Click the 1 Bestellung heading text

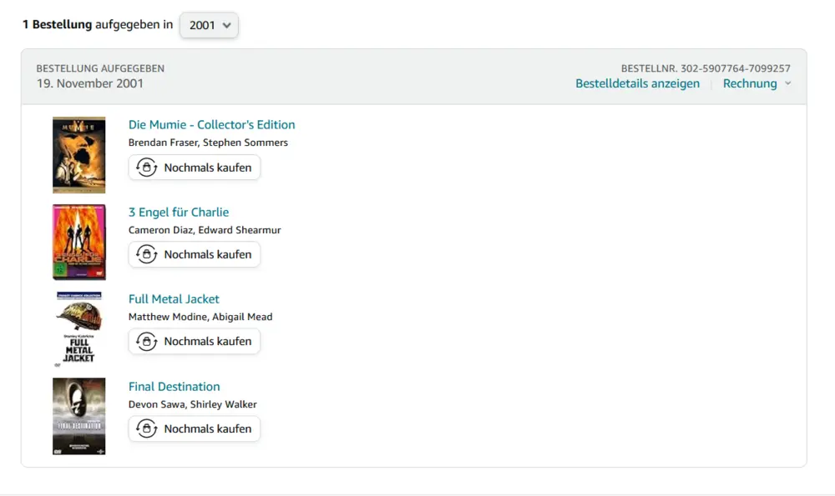pyautogui.click(x=57, y=24)
